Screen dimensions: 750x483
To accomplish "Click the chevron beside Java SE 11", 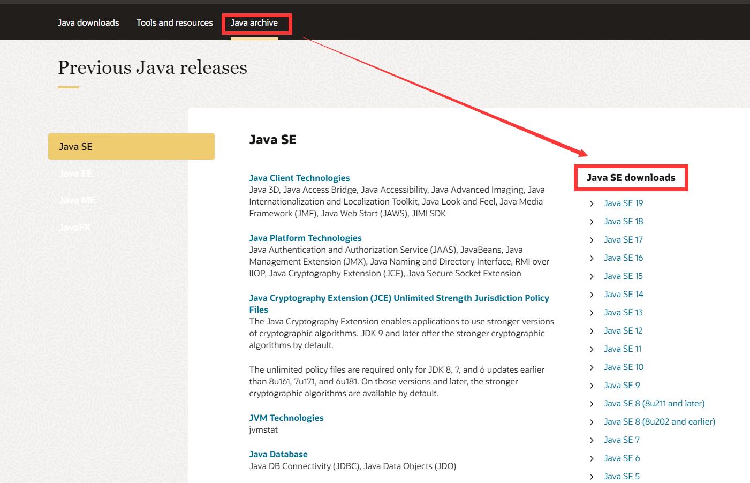I will (592, 349).
